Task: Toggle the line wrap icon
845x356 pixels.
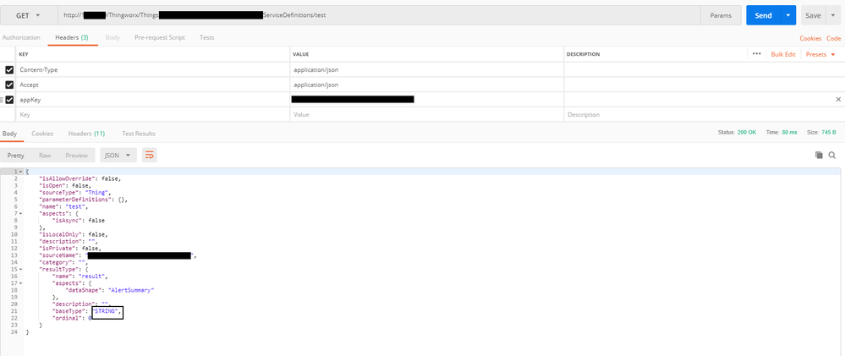Action: pyautogui.click(x=149, y=155)
